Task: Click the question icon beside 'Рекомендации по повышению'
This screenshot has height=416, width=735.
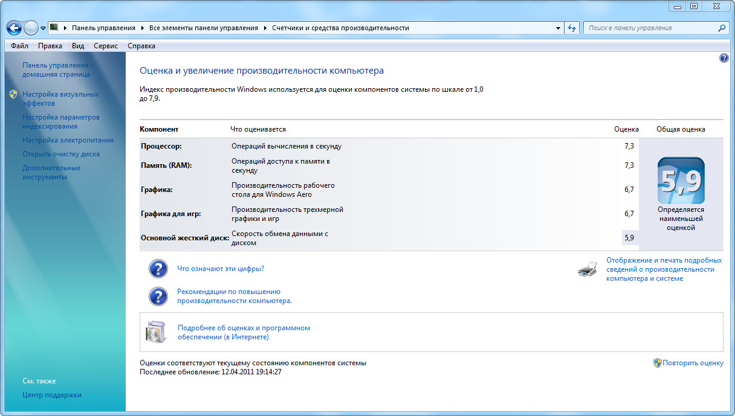Action: point(158,296)
